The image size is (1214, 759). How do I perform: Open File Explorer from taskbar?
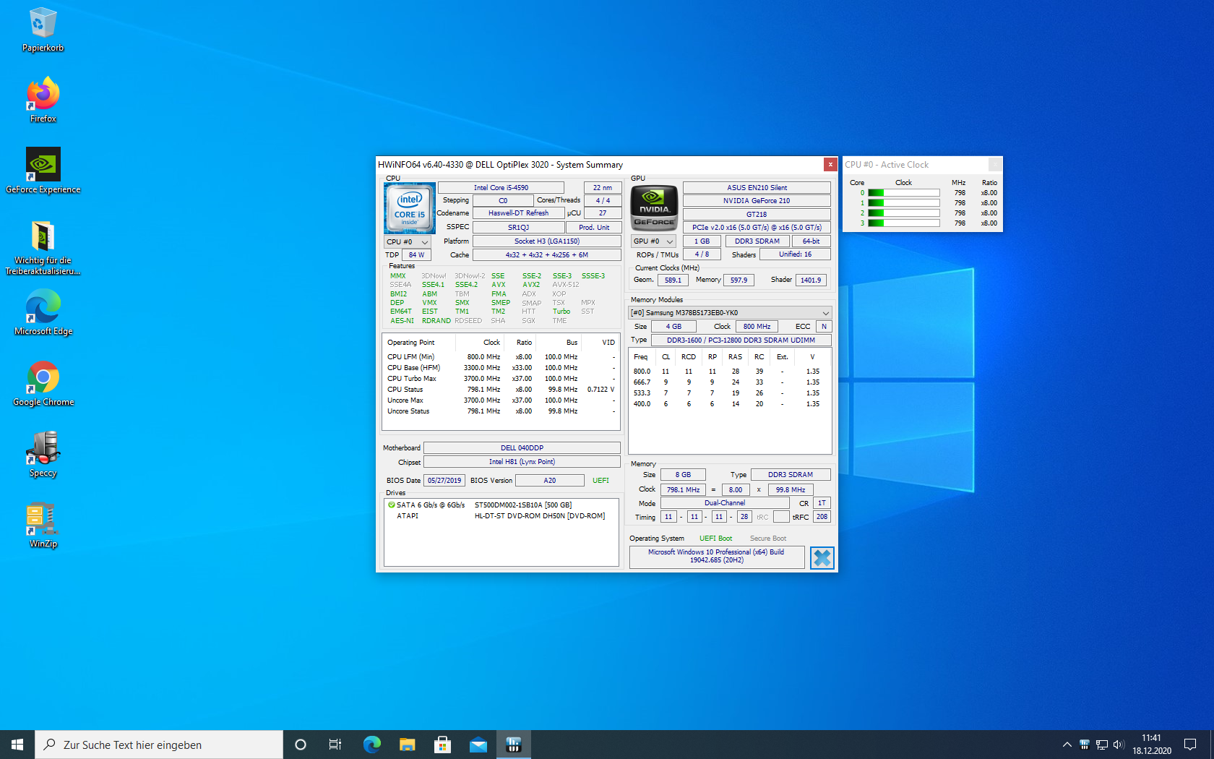(x=407, y=745)
